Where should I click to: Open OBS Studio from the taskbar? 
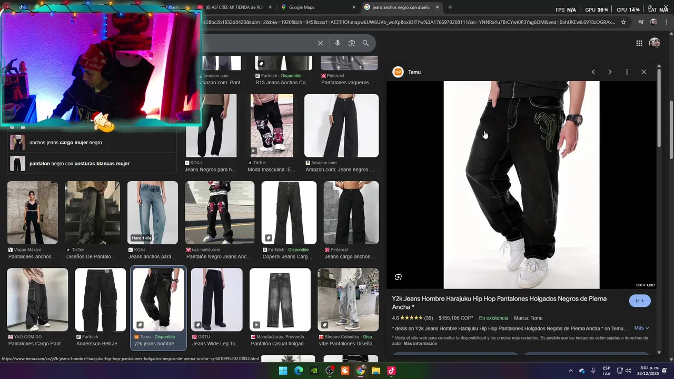(330, 371)
